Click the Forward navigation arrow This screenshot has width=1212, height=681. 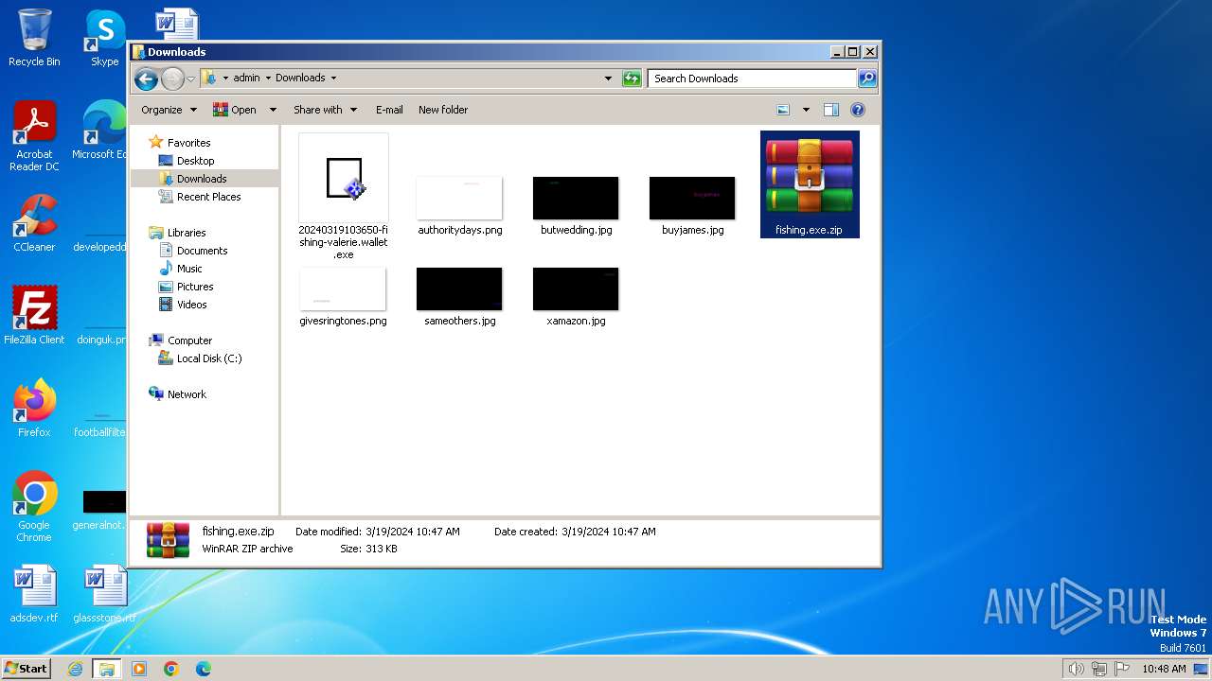[172, 79]
